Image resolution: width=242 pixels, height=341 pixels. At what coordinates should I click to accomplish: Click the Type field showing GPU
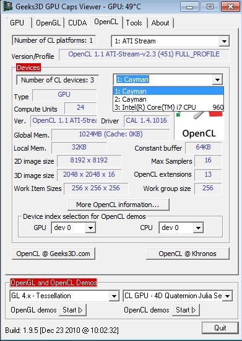tap(64, 95)
